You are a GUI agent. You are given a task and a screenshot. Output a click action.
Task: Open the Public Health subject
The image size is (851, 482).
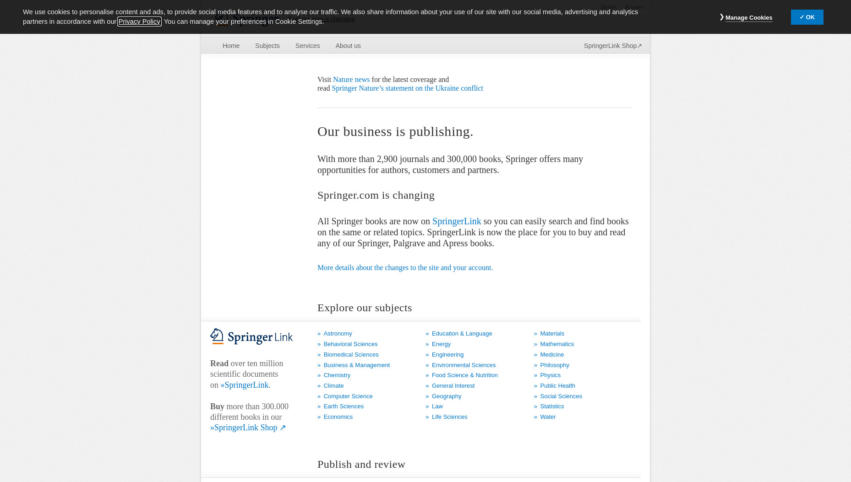(x=557, y=386)
